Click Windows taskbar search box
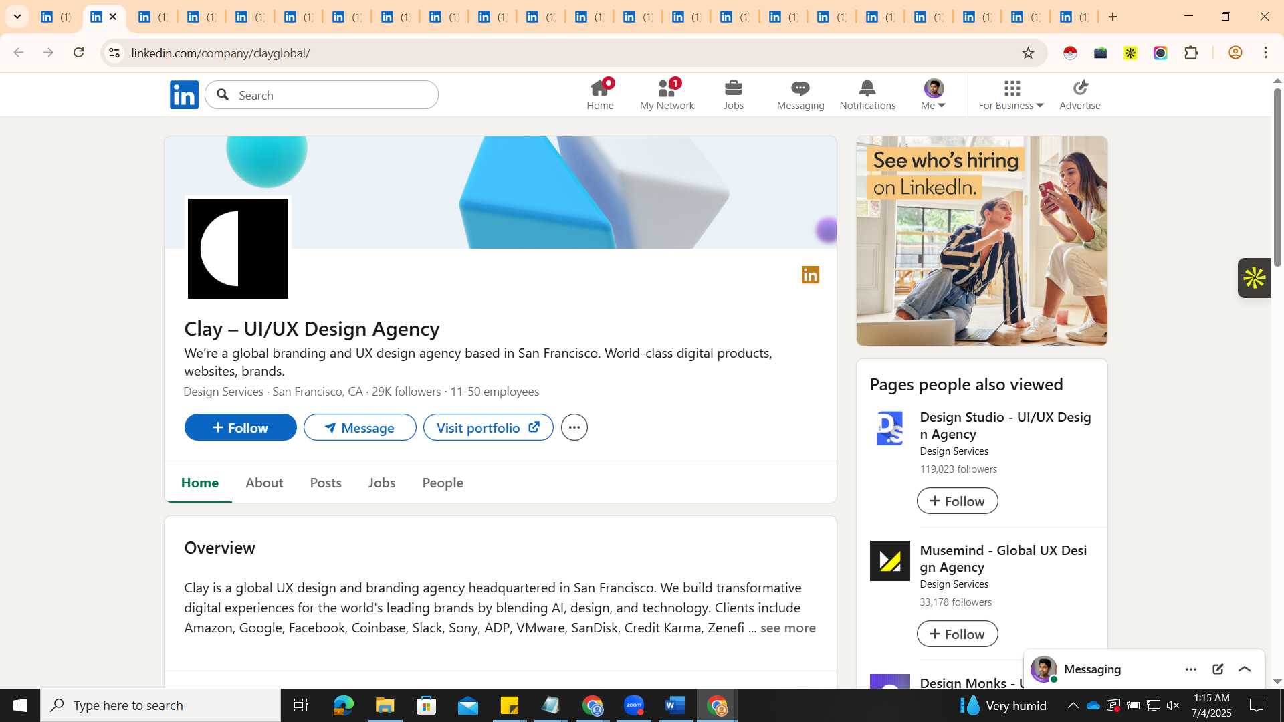The width and height of the screenshot is (1284, 722). tap(160, 705)
